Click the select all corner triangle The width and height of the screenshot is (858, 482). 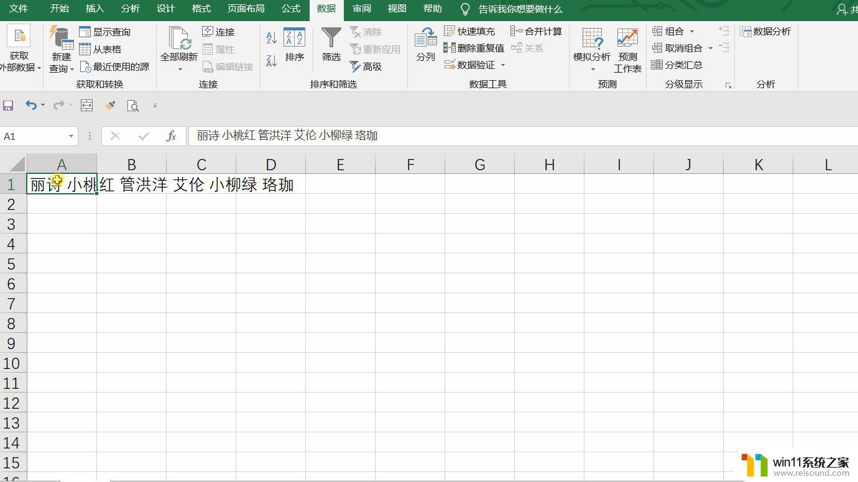tap(17, 164)
